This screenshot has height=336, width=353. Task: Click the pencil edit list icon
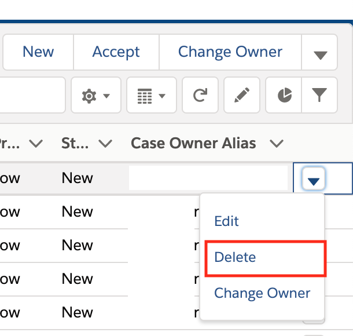[x=242, y=96]
